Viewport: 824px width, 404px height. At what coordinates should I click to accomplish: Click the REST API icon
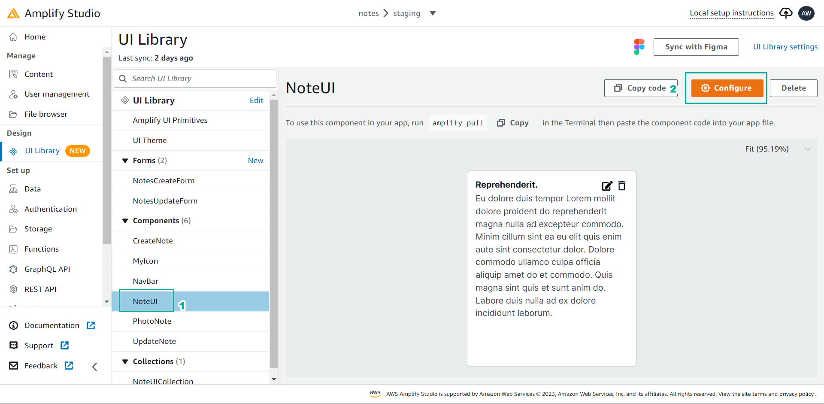(14, 289)
